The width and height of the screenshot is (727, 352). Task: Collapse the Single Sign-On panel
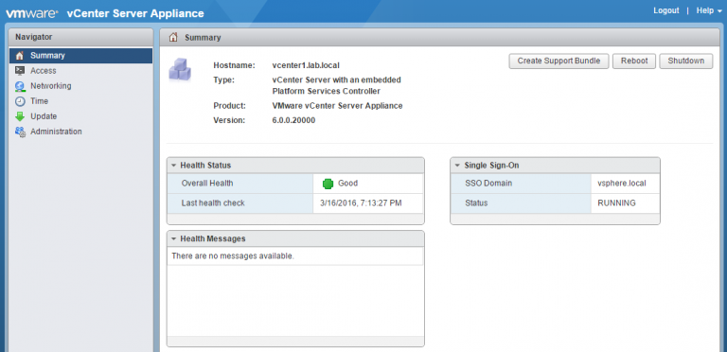(x=457, y=166)
